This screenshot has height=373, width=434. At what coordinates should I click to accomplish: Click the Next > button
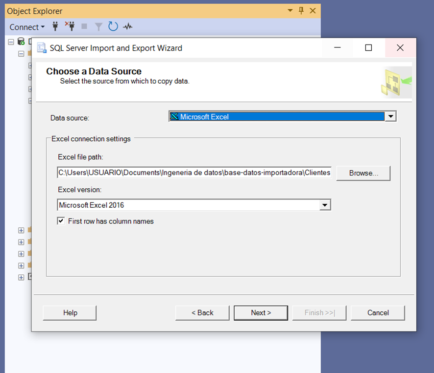pyautogui.click(x=261, y=313)
